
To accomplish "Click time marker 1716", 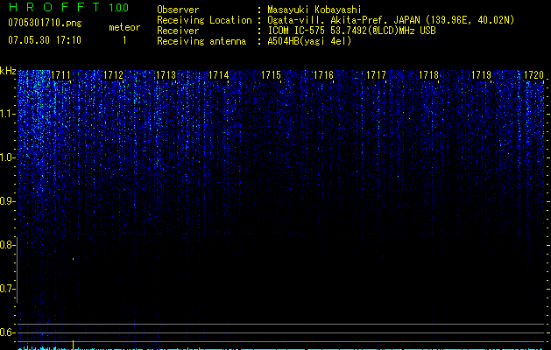I will (x=323, y=75).
